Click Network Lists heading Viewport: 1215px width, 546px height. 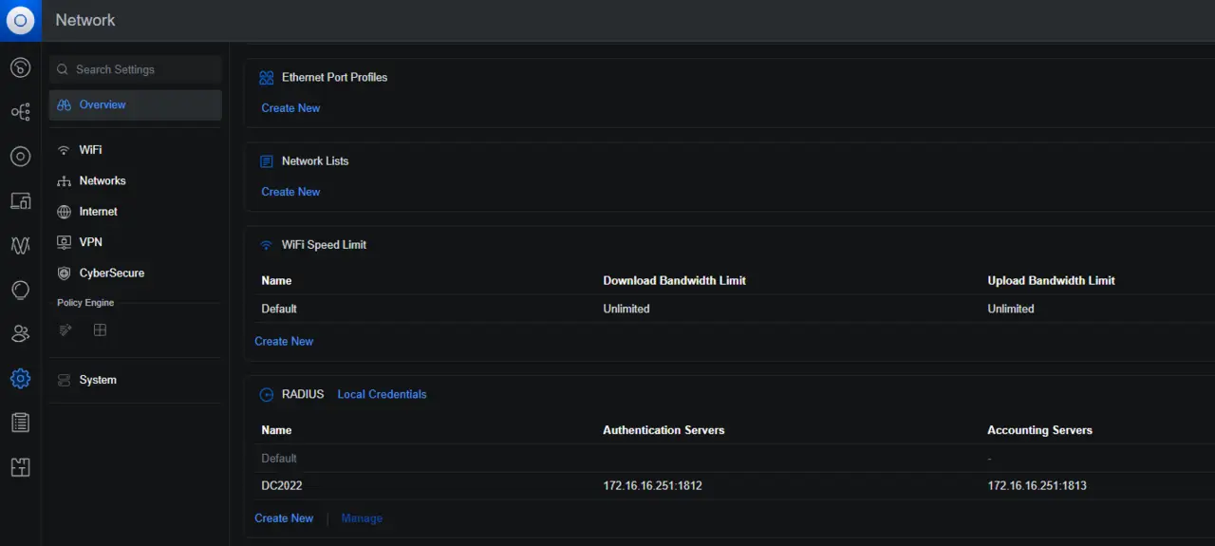pos(315,160)
